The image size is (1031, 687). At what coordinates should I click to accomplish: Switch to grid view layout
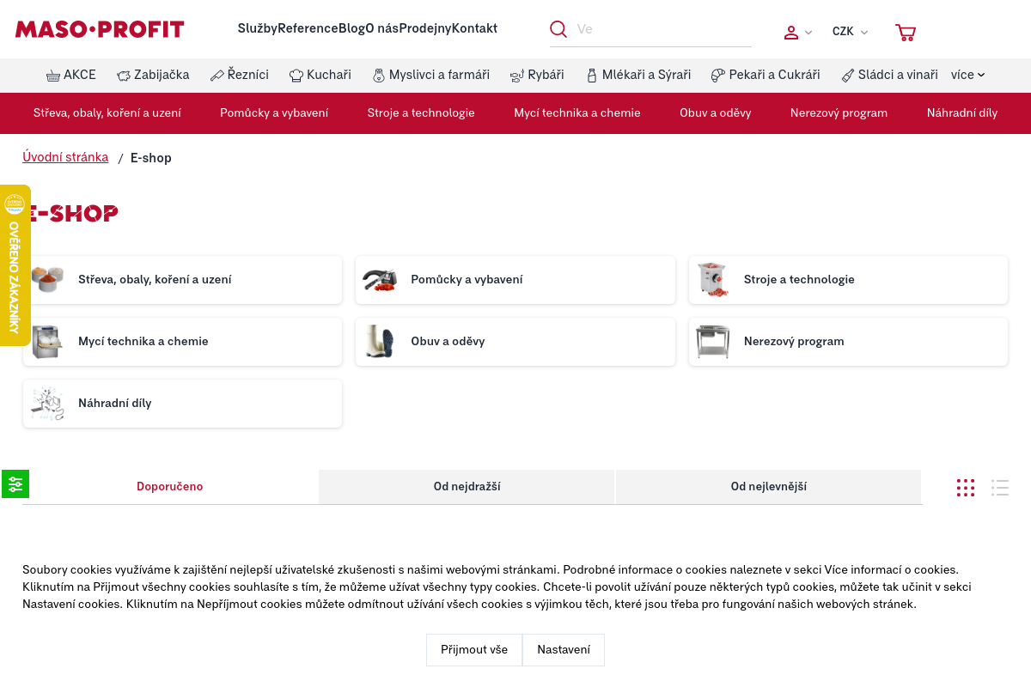click(966, 488)
